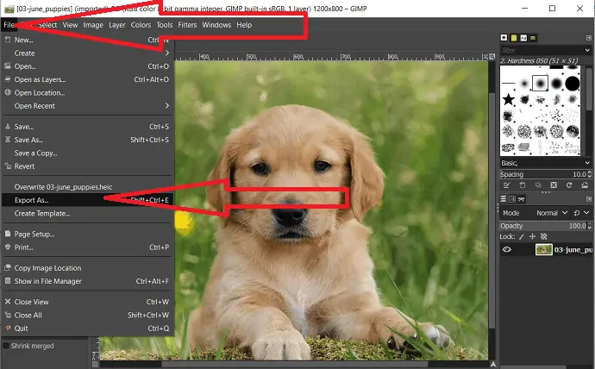Choose Export As from File menu
This screenshot has height=369, width=595.
pyautogui.click(x=31, y=200)
